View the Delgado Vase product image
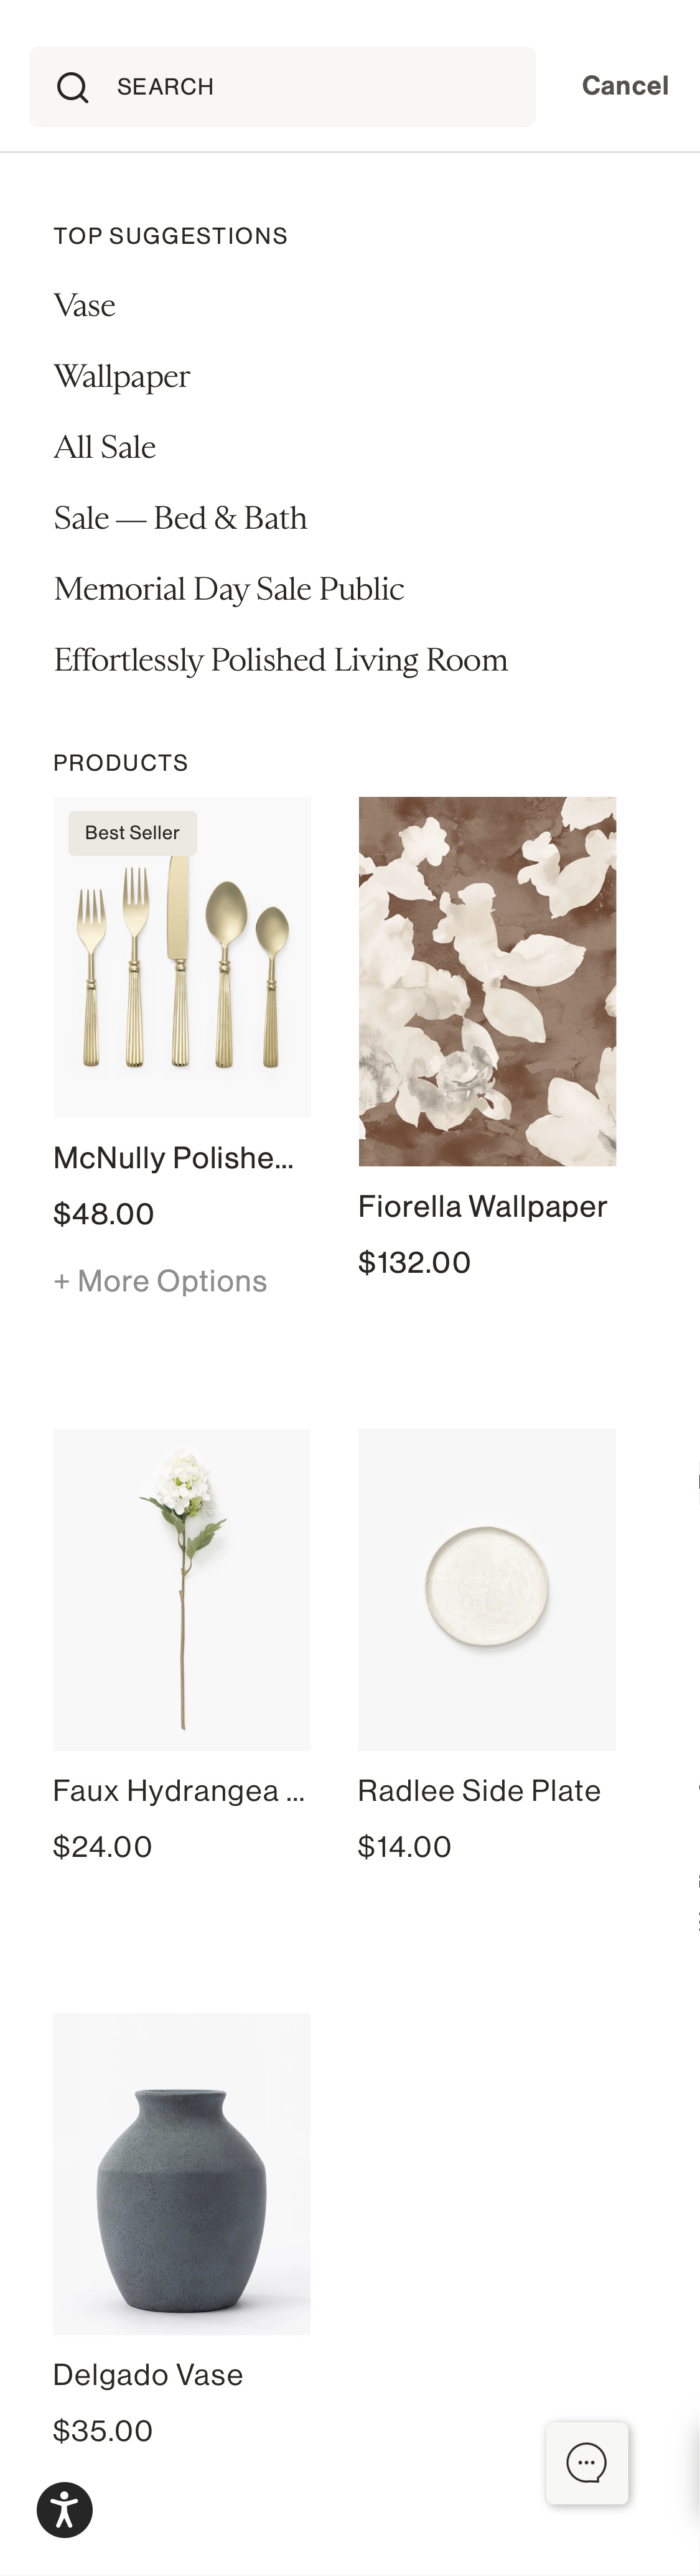Image resolution: width=700 pixels, height=2576 pixels. coord(182,2173)
